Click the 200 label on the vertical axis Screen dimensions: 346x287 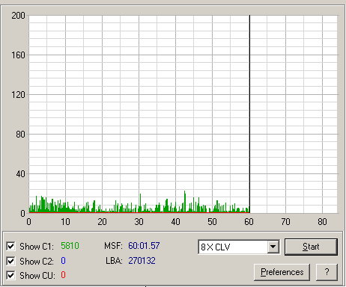pyautogui.click(x=18, y=16)
